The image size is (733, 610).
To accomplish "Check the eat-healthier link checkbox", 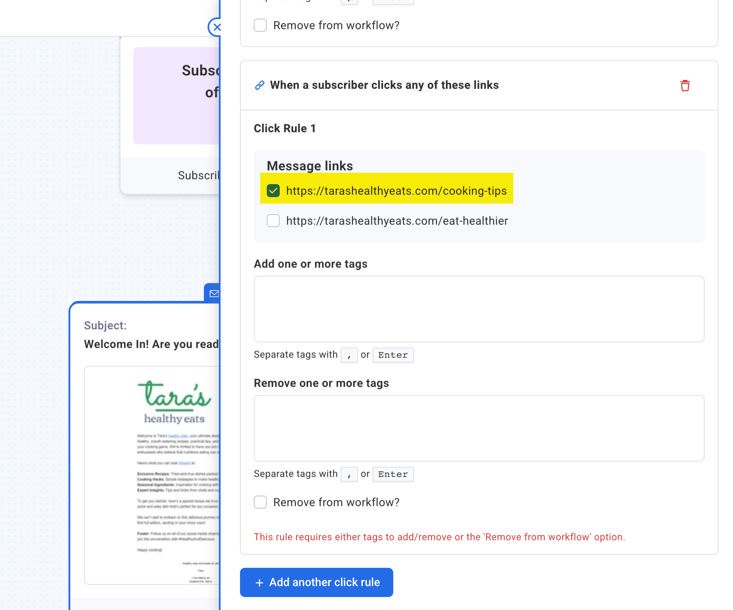I will click(273, 221).
